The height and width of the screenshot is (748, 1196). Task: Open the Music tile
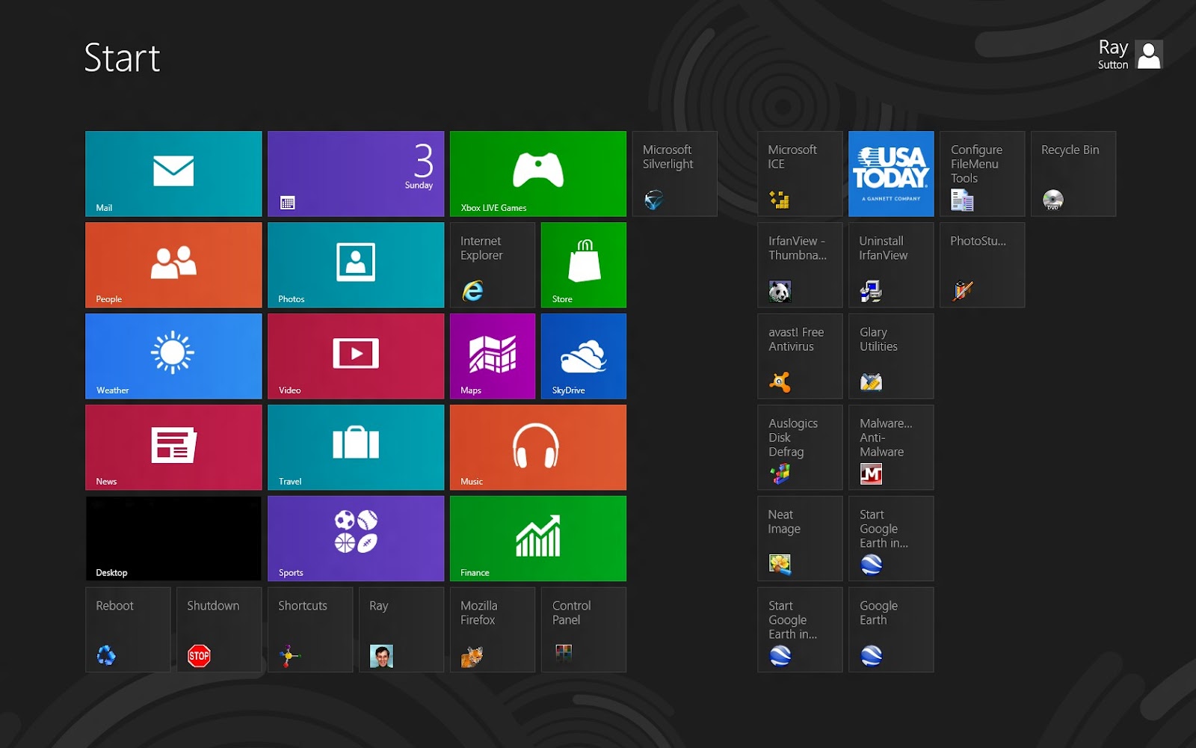pos(538,448)
